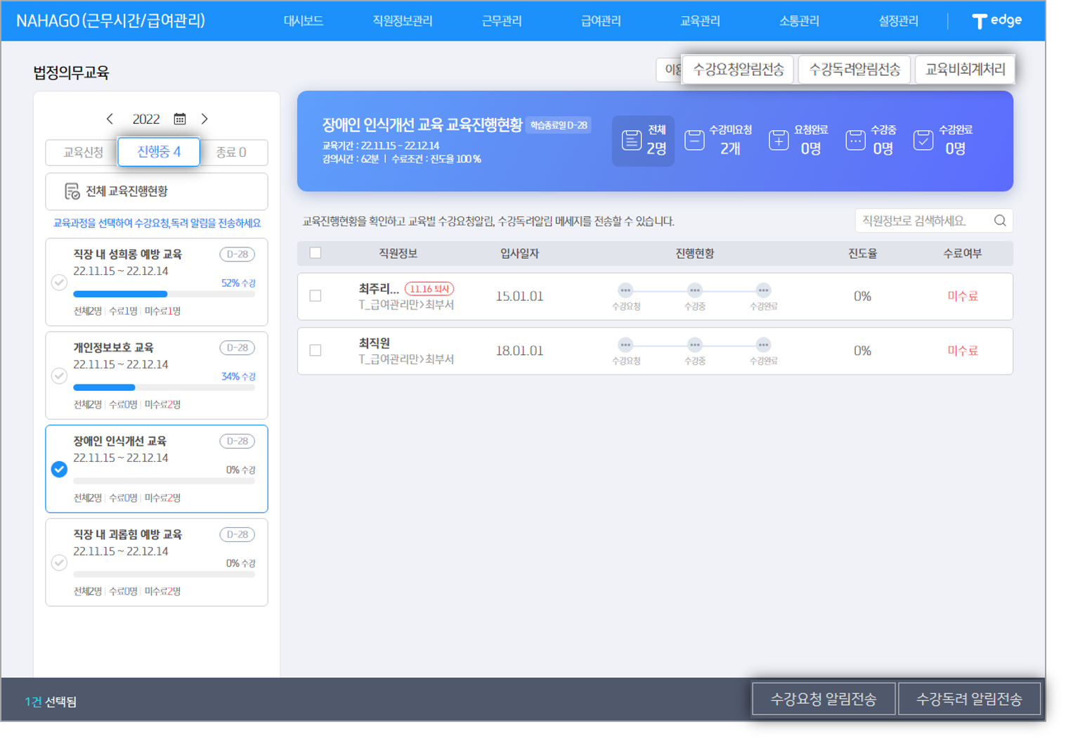
Task: Click the 학습종료일 D-28 badge
Action: pyautogui.click(x=559, y=125)
